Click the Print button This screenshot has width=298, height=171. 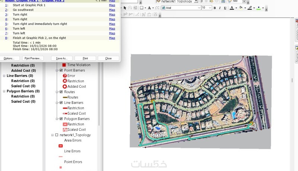pyautogui.click(x=85, y=58)
